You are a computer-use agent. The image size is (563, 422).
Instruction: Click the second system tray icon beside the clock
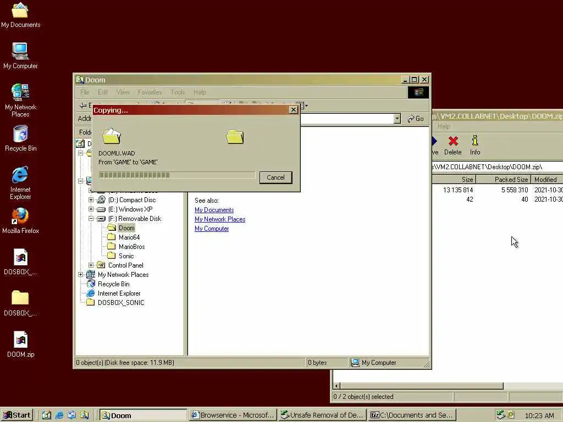coord(511,415)
